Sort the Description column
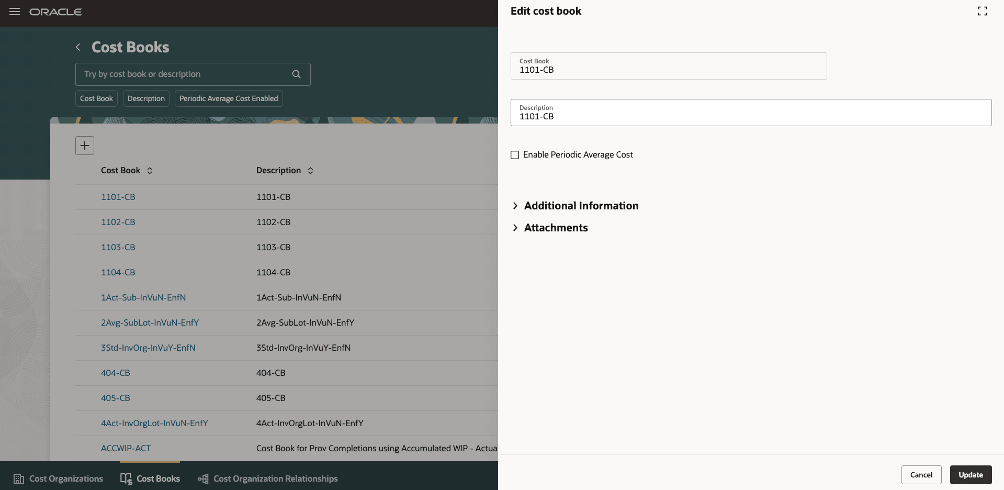 (x=310, y=170)
